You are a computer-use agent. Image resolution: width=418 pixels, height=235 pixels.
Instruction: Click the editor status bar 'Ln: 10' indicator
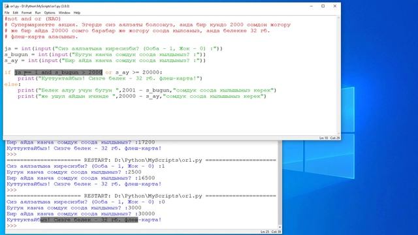coord(323,138)
